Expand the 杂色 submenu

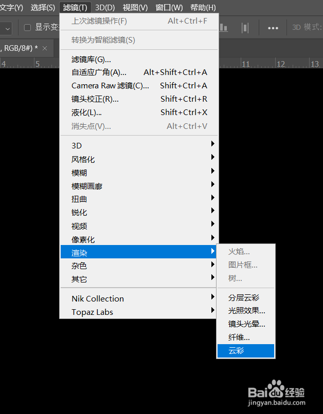[139, 266]
